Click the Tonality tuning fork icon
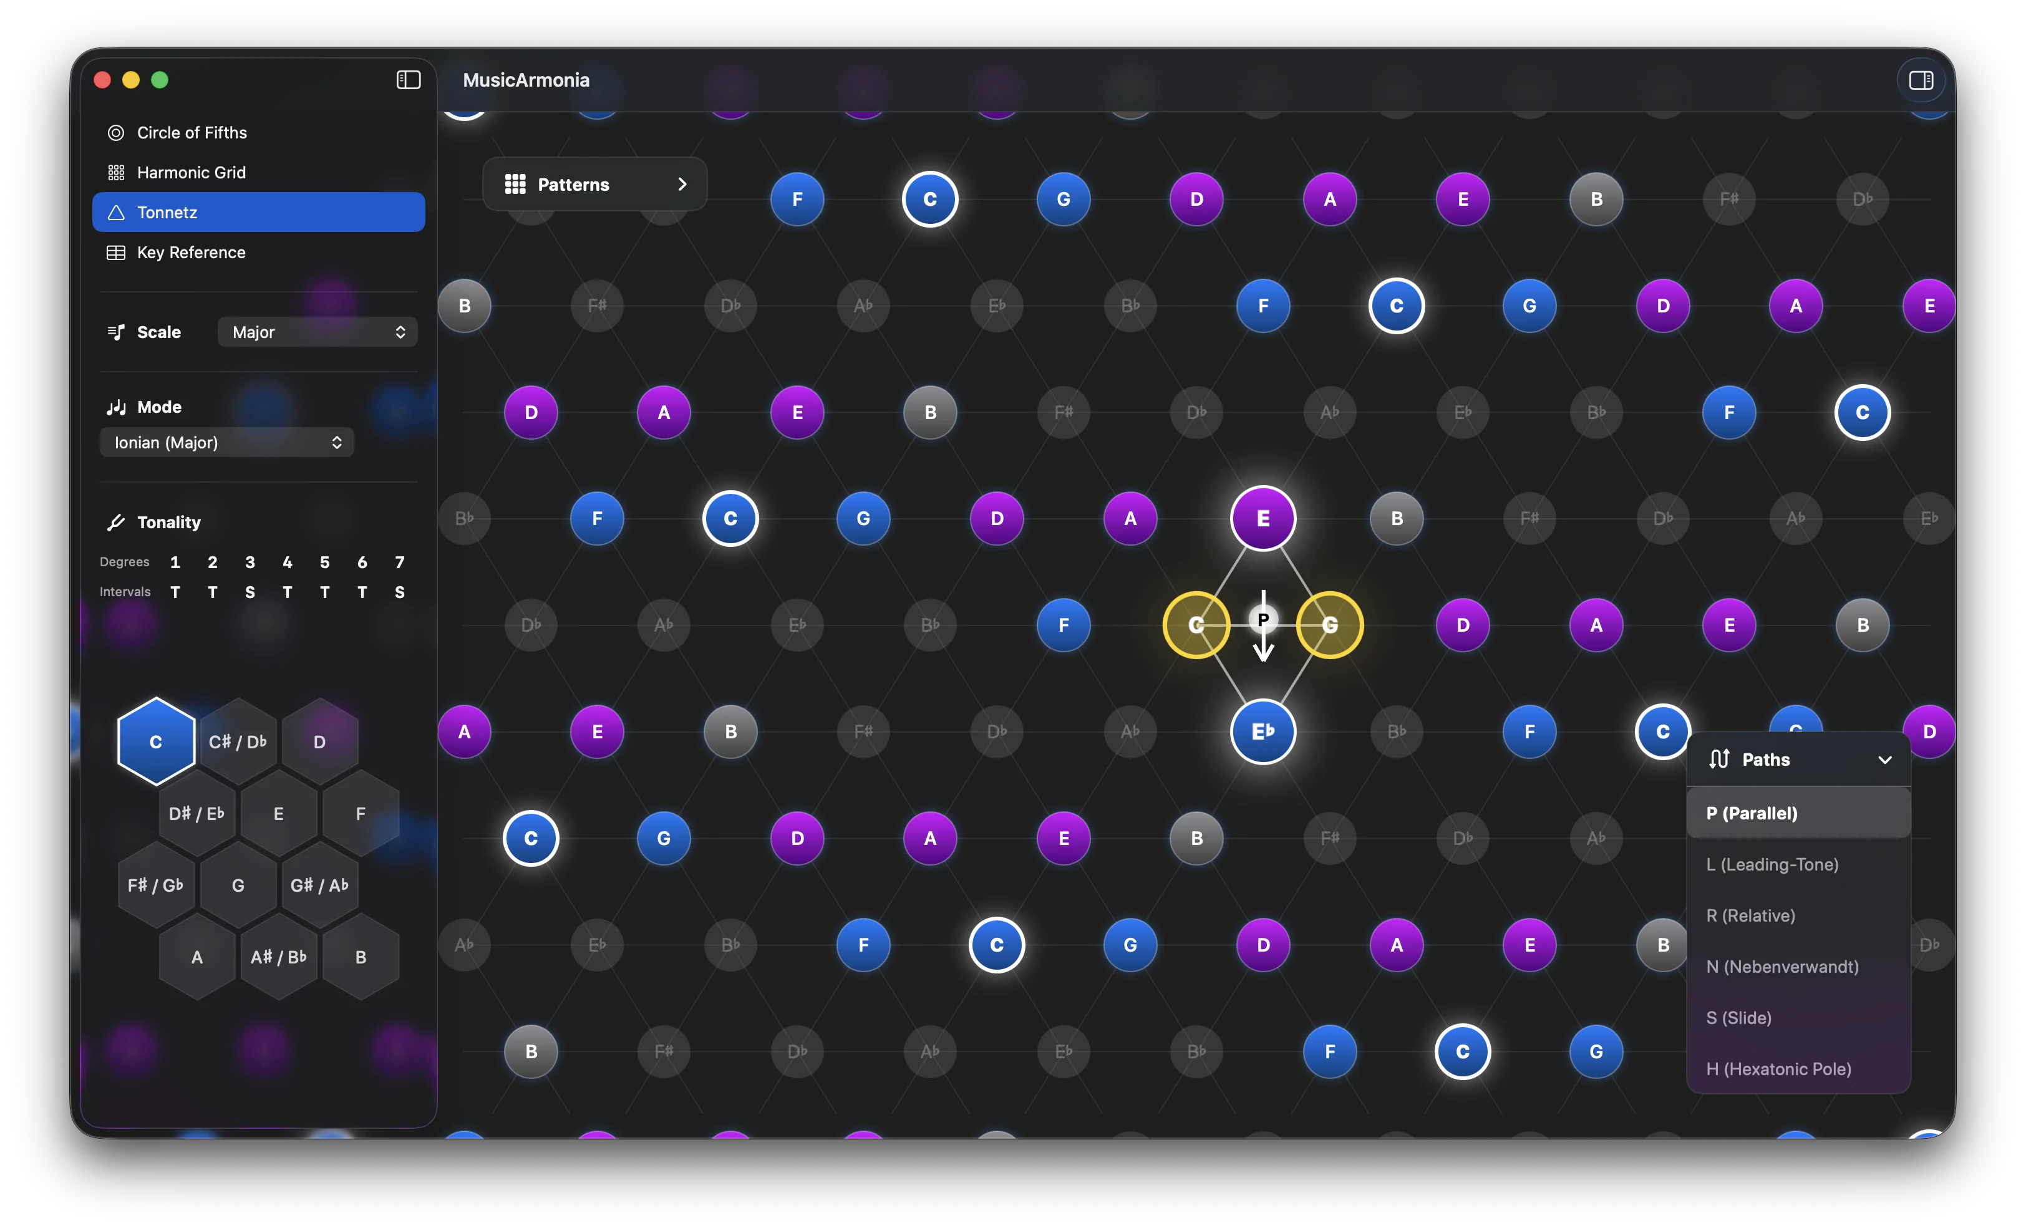2026x1231 pixels. click(x=116, y=522)
